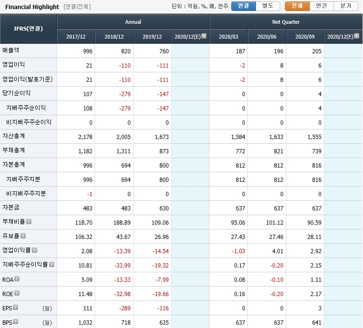Screen dimensions: 363x328
Task: Switch to the 별도 view tab
Action: pos(268,6)
